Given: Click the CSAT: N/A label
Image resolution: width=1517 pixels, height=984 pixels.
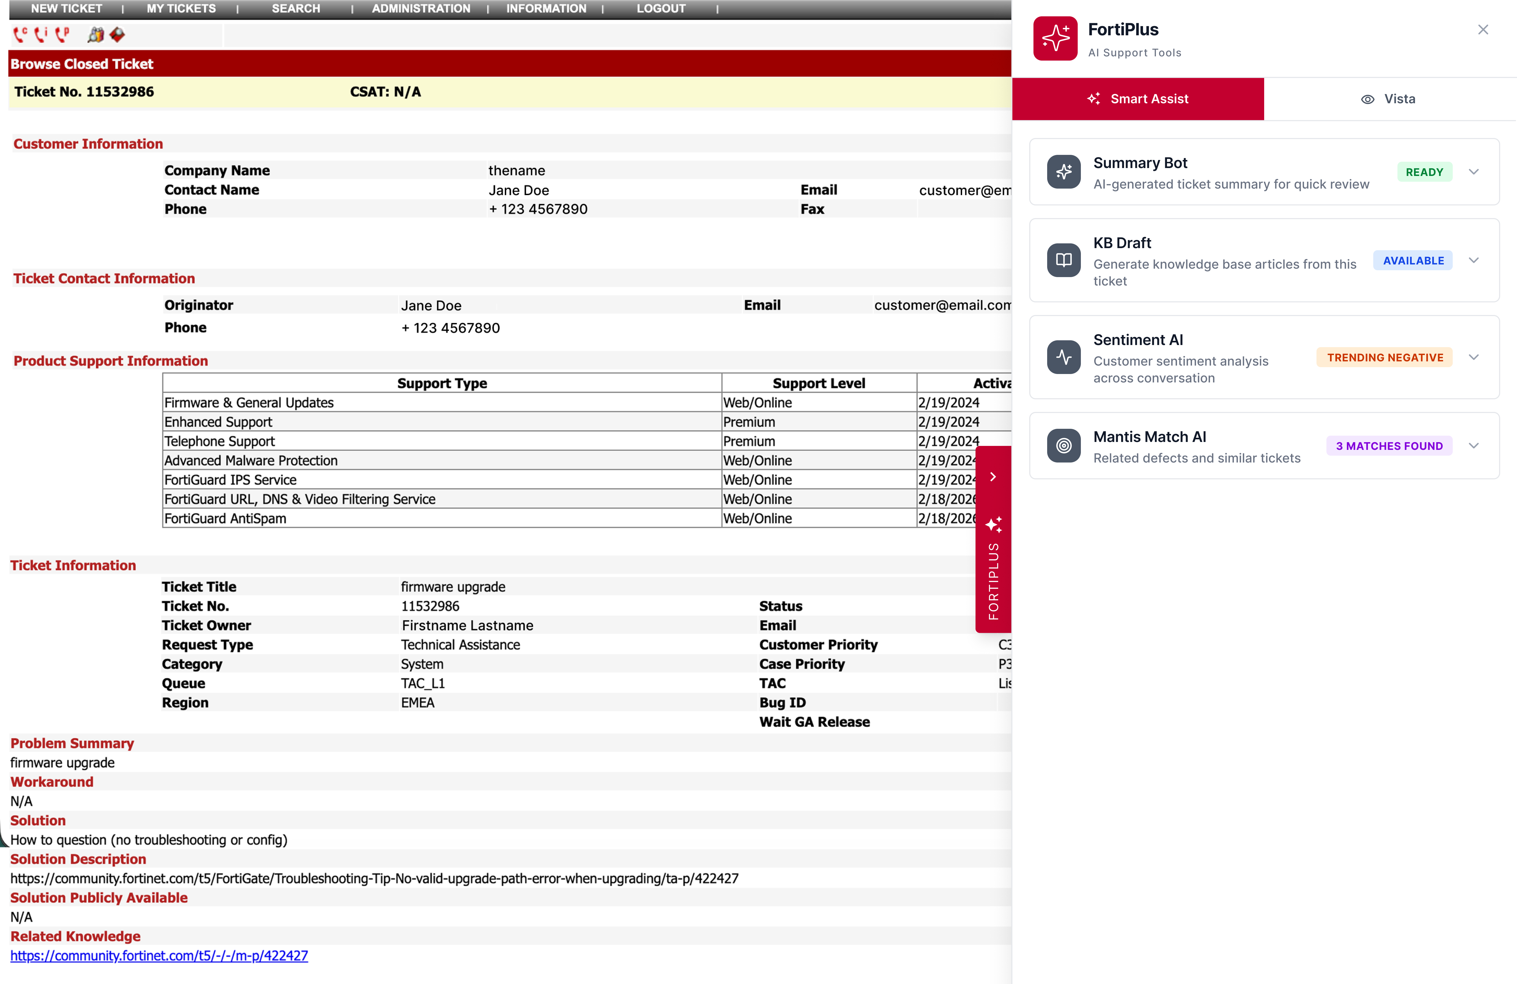Looking at the screenshot, I should tap(386, 92).
